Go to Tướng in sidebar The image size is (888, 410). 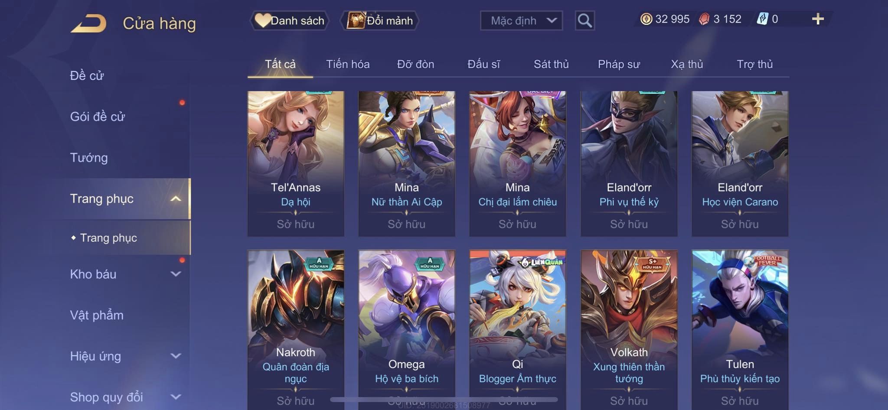89,157
